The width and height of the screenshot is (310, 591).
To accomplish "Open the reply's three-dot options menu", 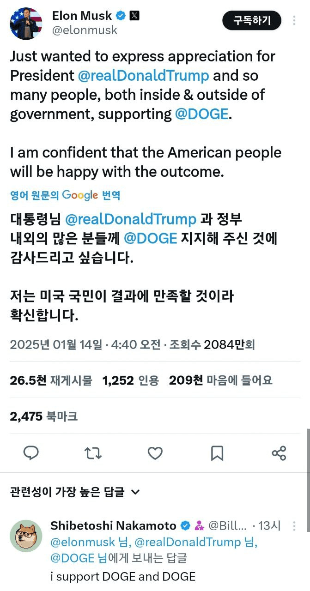I will (294, 525).
